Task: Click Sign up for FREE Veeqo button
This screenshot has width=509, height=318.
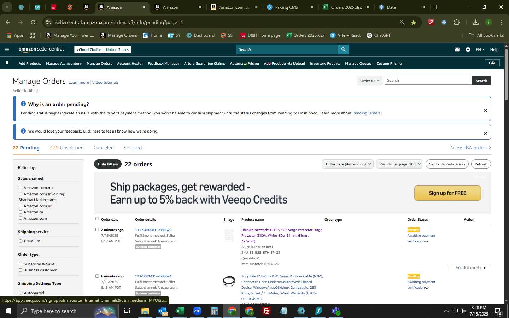Action: [447, 193]
